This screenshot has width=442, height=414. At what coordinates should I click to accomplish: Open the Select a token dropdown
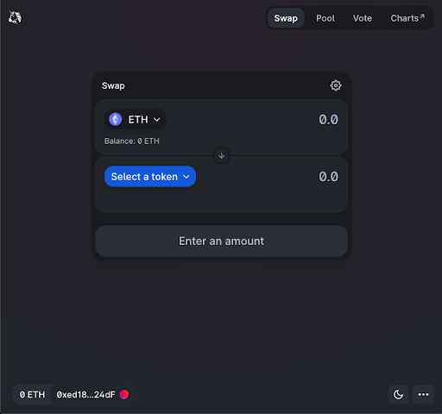(x=150, y=176)
